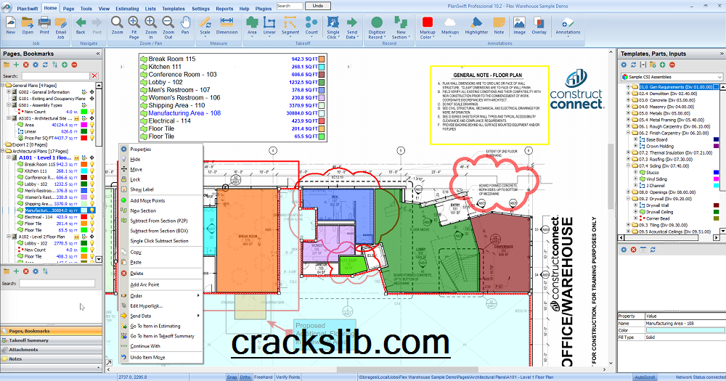
Task: Collapse the Pages, Bookmarks panel chevron
Action: [98, 54]
